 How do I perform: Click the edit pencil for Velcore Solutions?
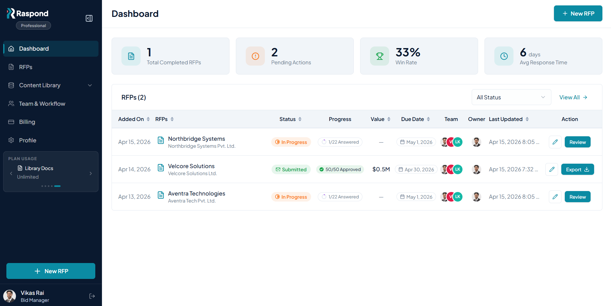click(551, 169)
